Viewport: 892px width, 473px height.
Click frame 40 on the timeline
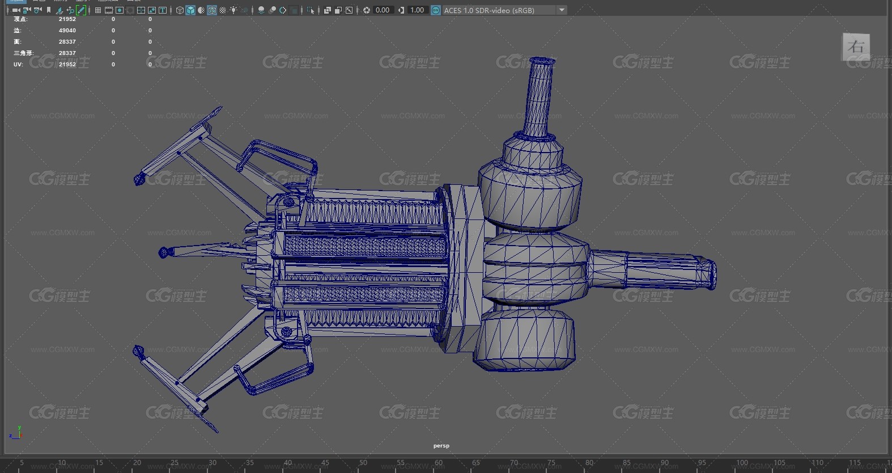point(288,463)
